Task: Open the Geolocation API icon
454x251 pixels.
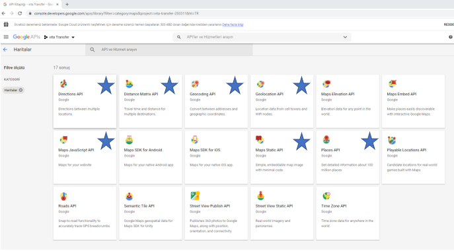Action: pos(260,84)
